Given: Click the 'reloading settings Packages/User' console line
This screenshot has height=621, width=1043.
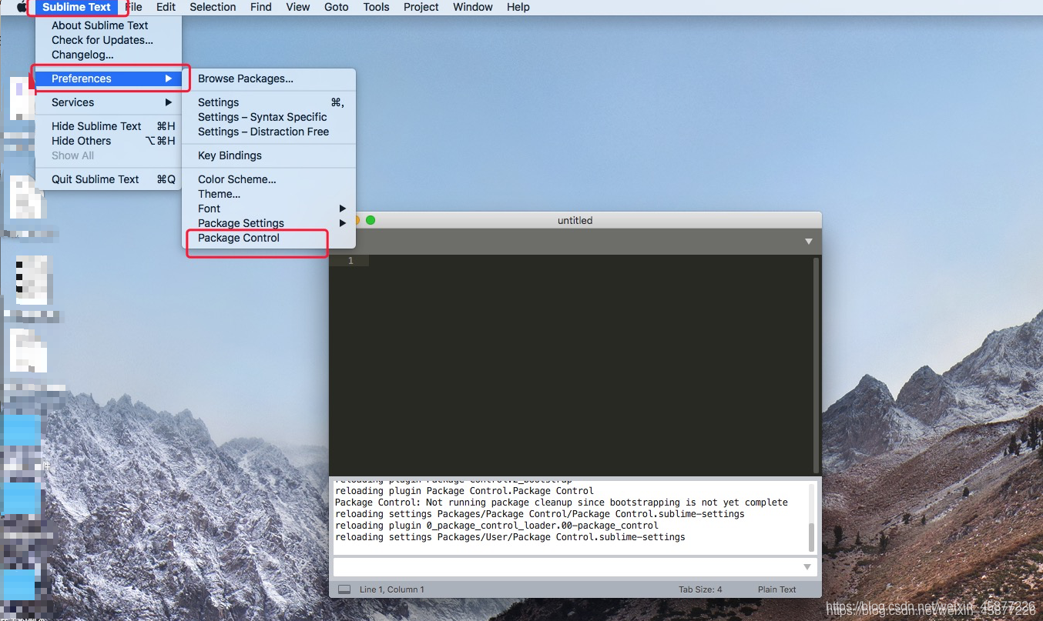Looking at the screenshot, I should tap(510, 537).
